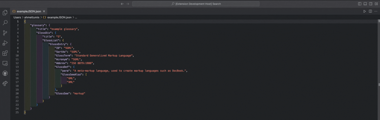Toggle the primary side bar visibility
The height and width of the screenshot is (120, 380).
(x=360, y=4)
